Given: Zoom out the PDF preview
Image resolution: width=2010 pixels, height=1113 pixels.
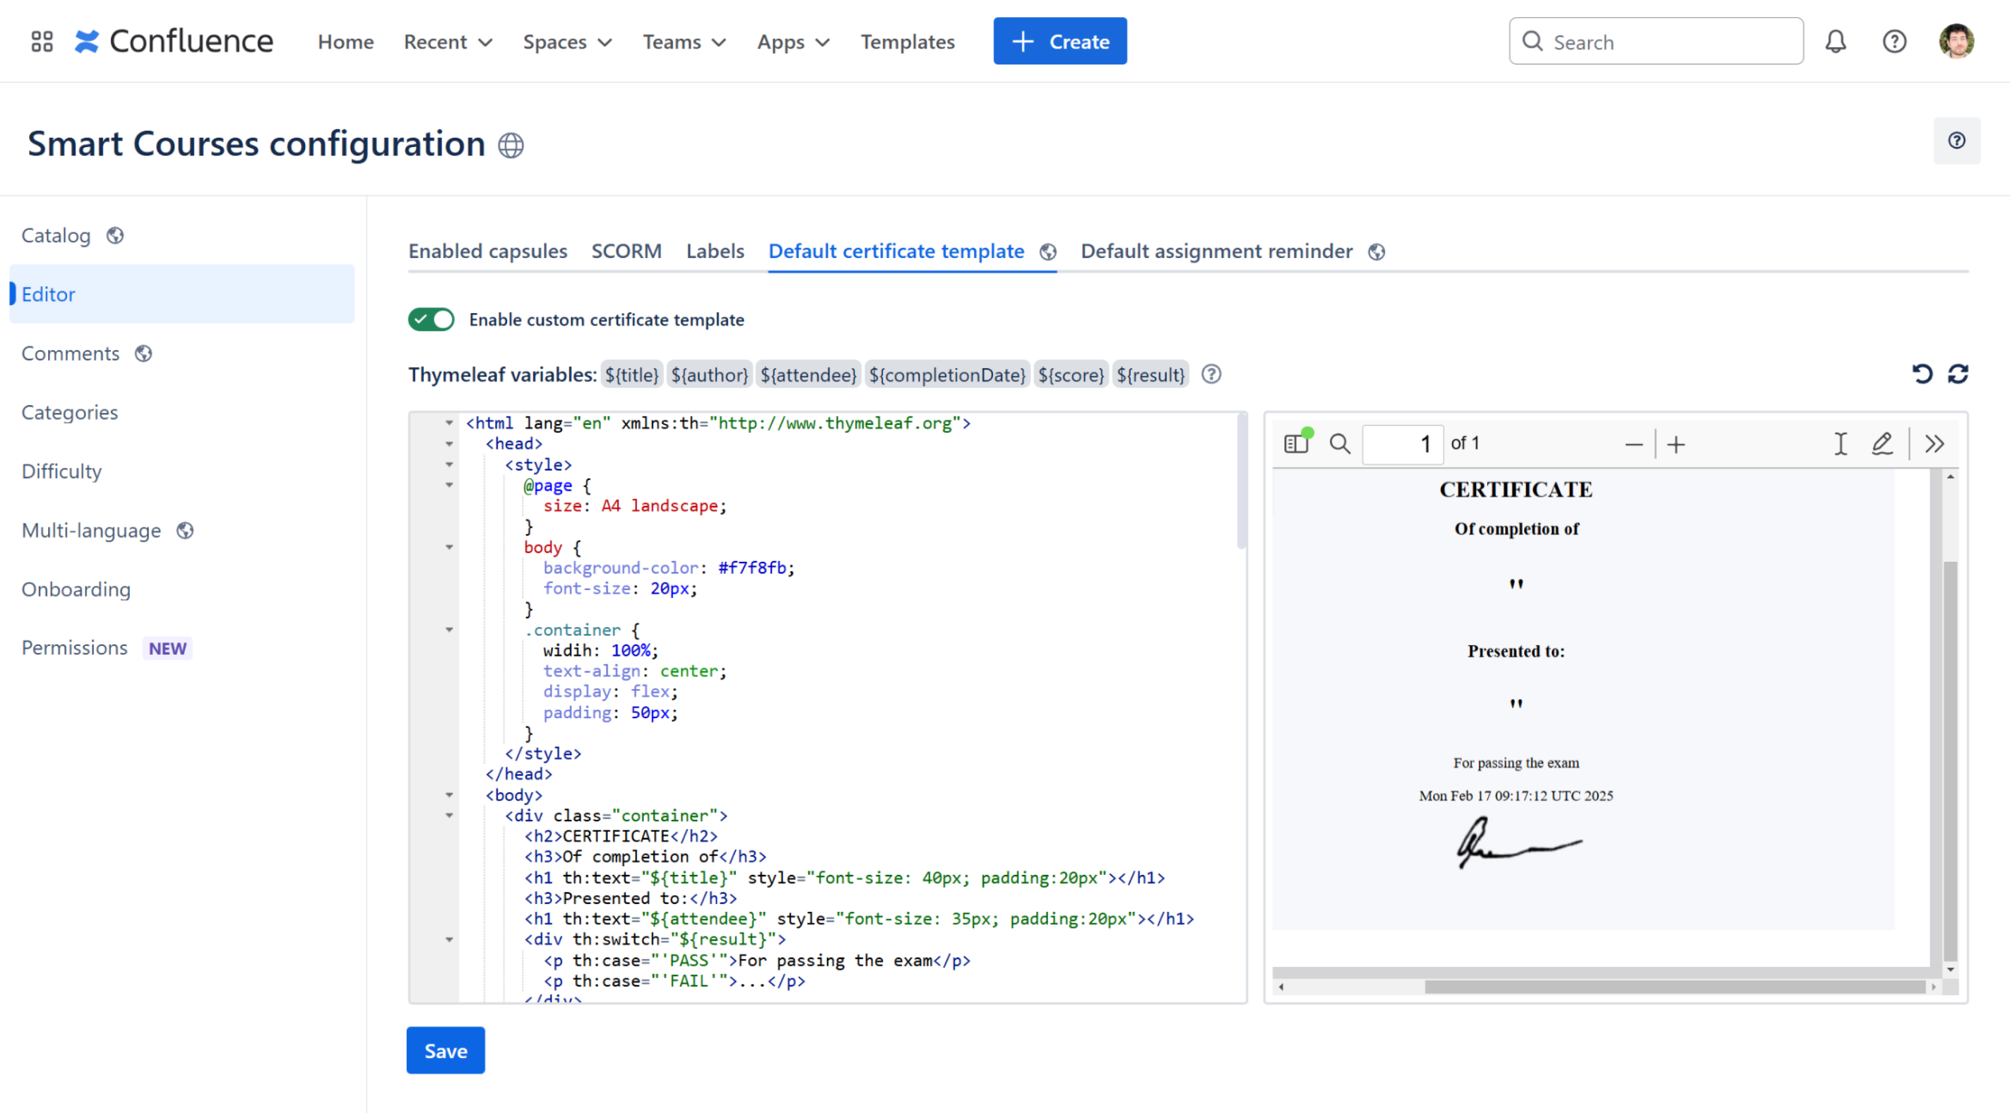Looking at the screenshot, I should [x=1633, y=444].
